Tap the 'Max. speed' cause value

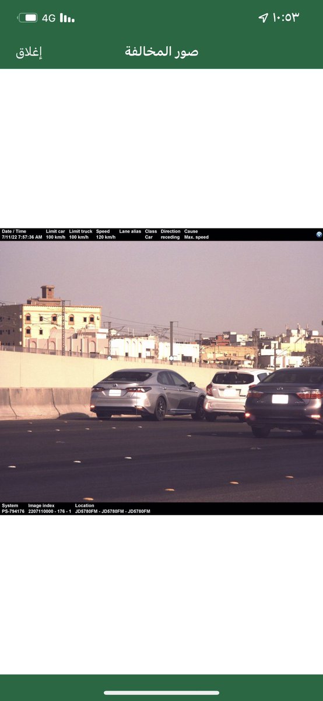(x=196, y=237)
